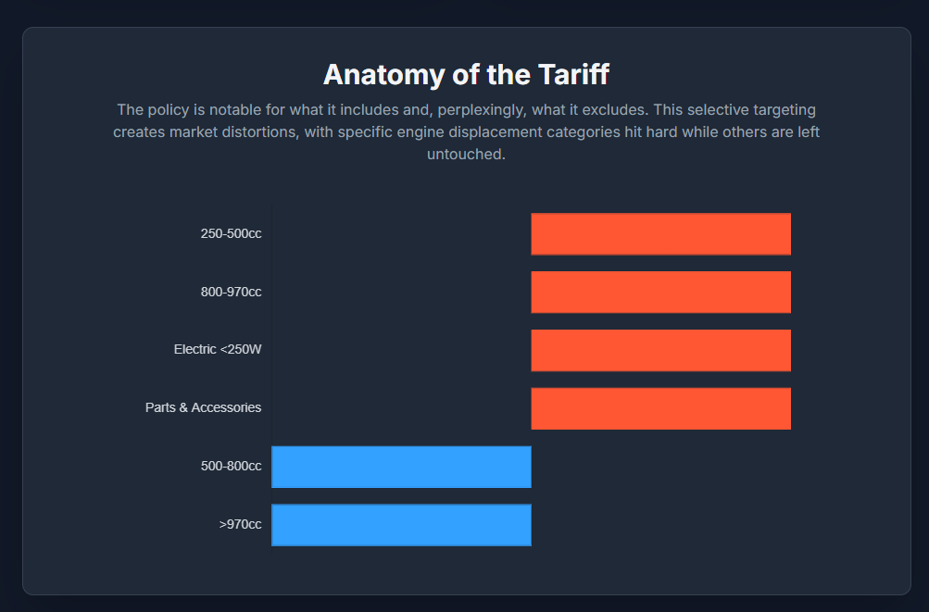Click the word Tariff in the heading
929x612 pixels.
(x=571, y=74)
